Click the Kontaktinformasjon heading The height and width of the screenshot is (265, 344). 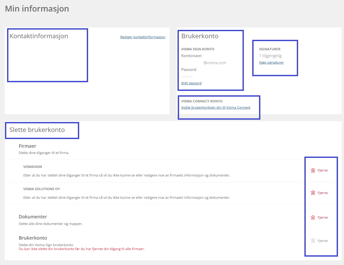tap(39, 36)
